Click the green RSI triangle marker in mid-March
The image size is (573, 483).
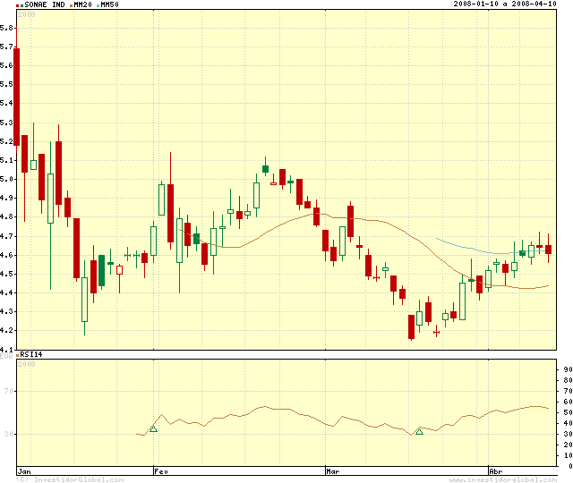[x=420, y=431]
